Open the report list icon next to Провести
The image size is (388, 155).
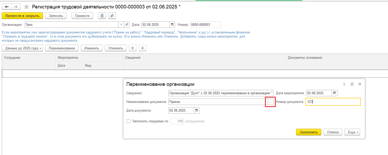coord(102,16)
